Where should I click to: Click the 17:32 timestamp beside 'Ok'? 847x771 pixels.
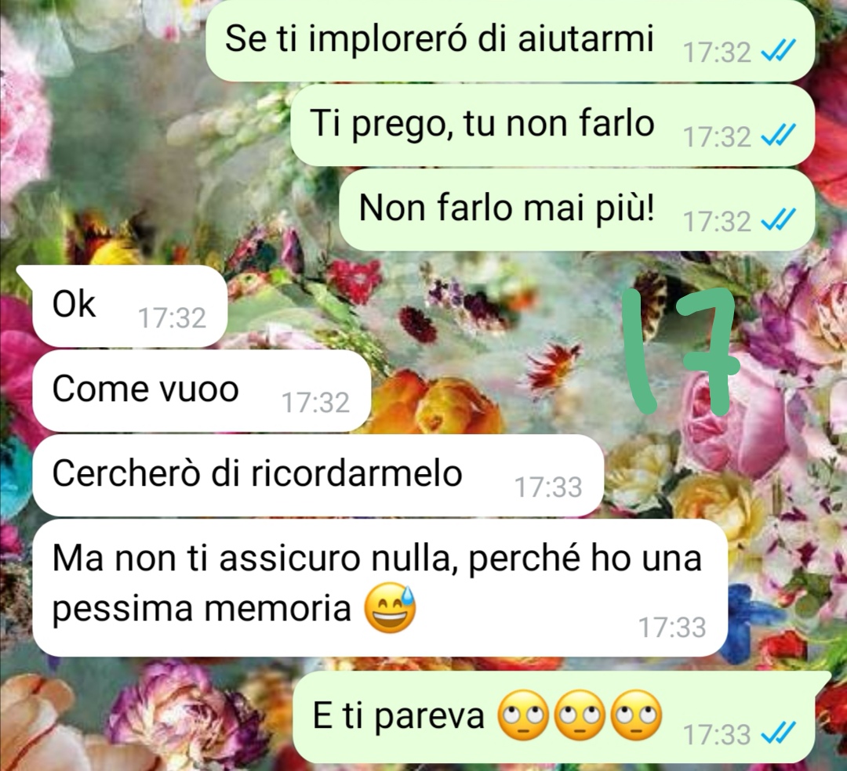(x=173, y=318)
